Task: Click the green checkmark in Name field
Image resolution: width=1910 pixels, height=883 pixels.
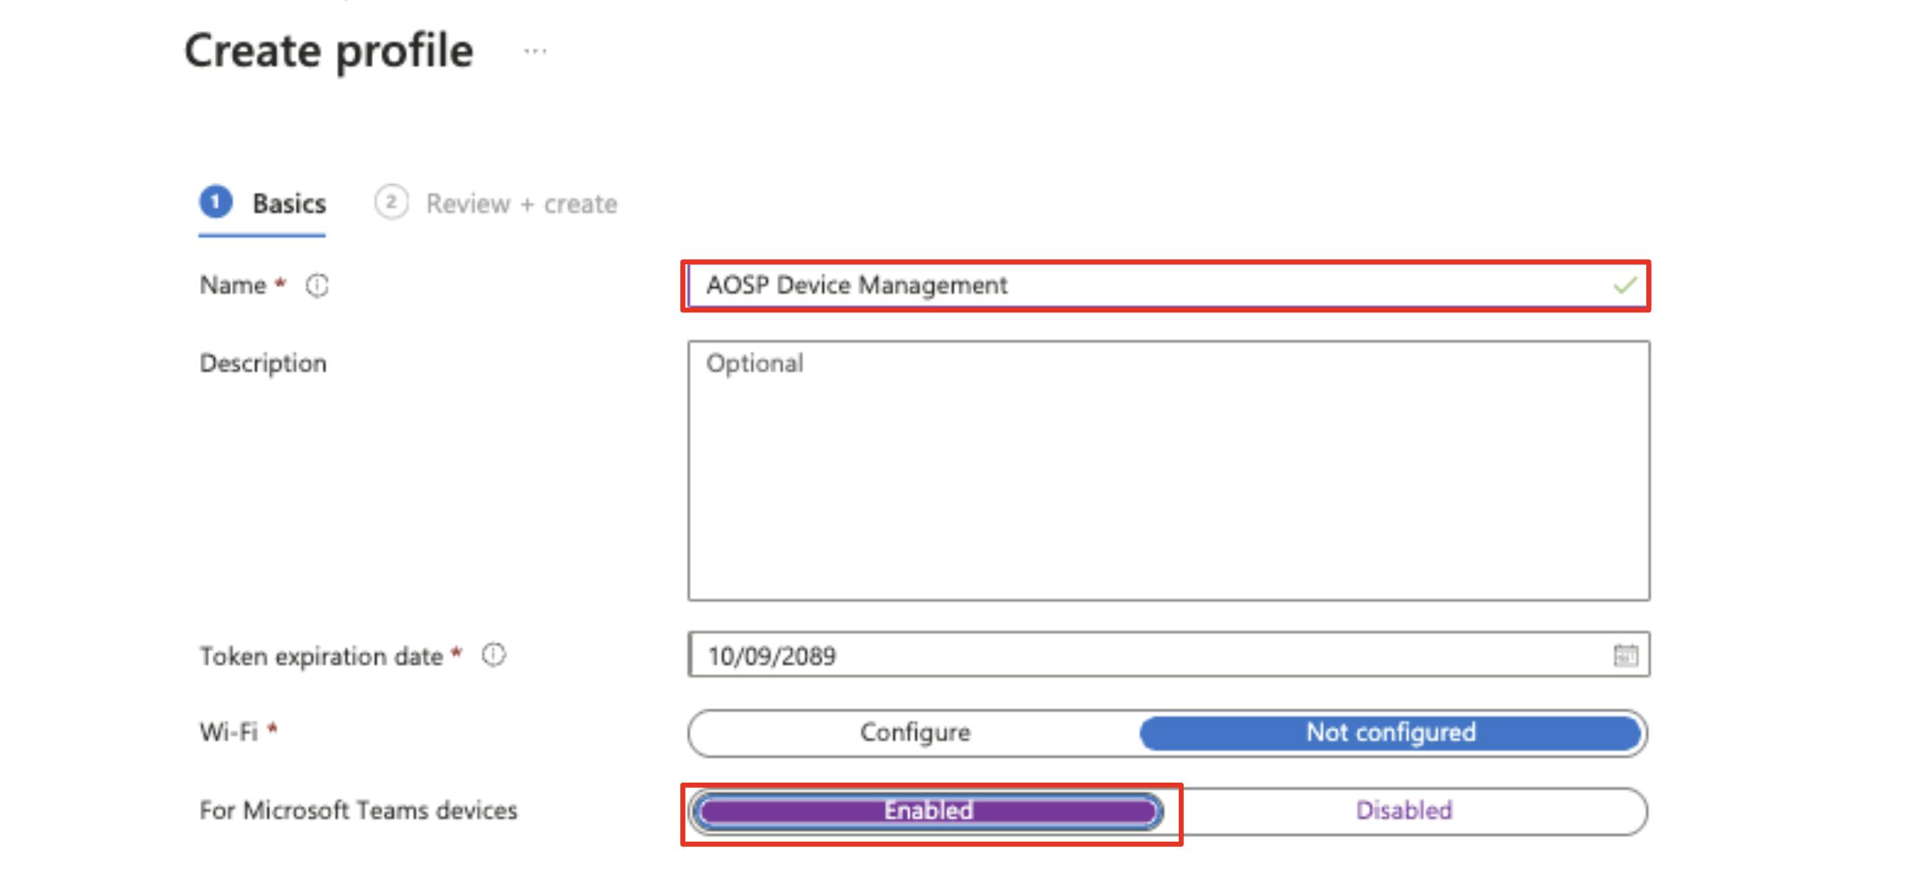Action: tap(1624, 286)
